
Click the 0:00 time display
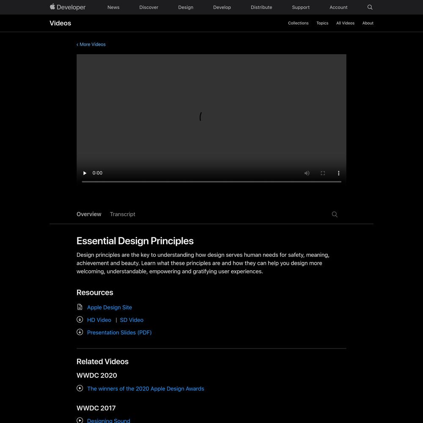click(97, 173)
